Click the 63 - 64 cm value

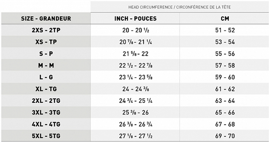pyautogui.click(x=225, y=101)
